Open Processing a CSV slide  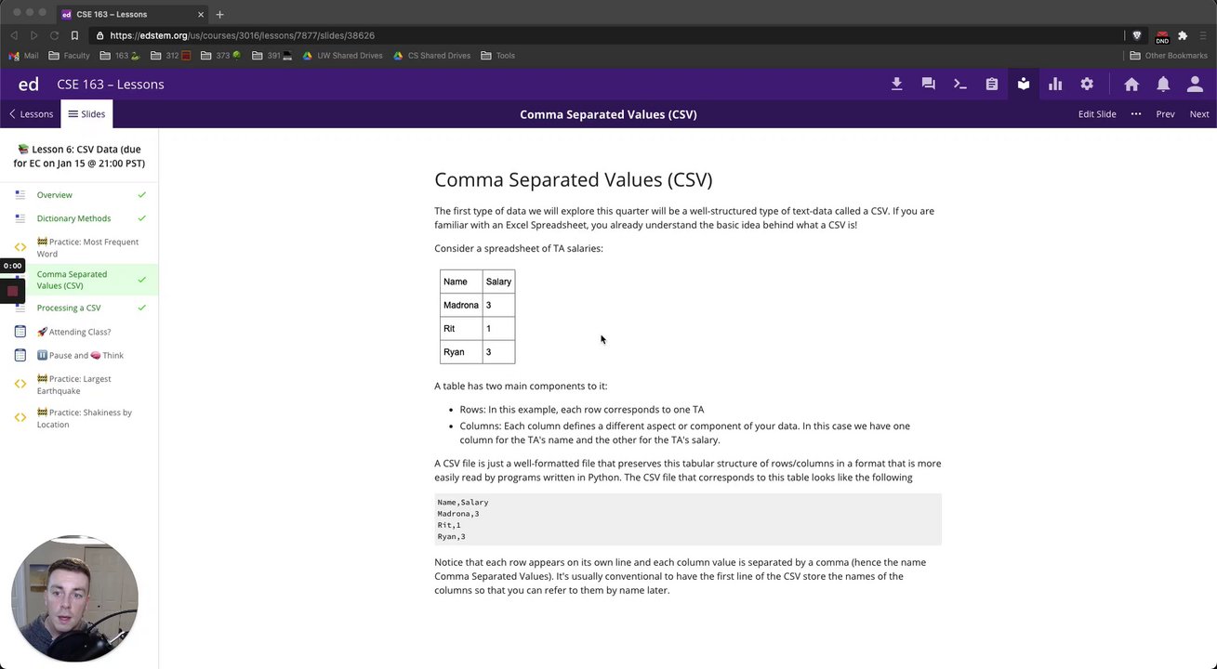tap(69, 308)
